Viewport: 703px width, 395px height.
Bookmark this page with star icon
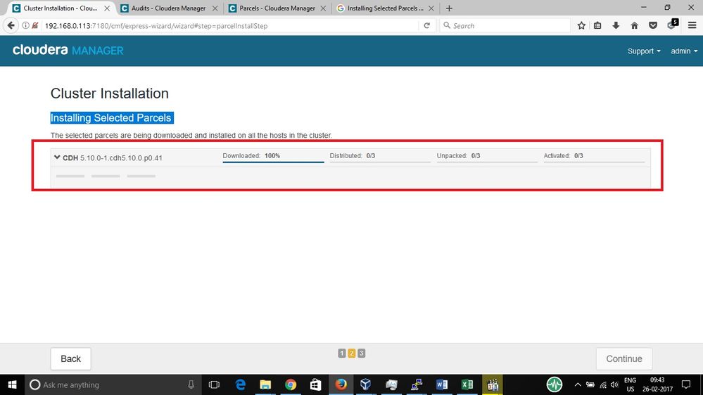[x=581, y=25]
